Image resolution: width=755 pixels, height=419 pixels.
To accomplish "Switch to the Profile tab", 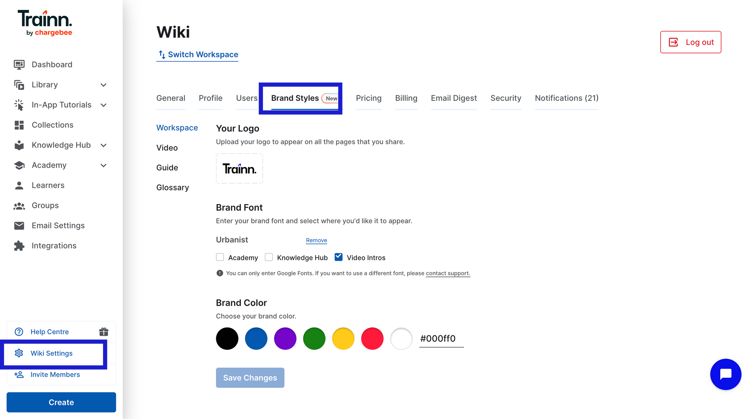I will click(x=211, y=98).
